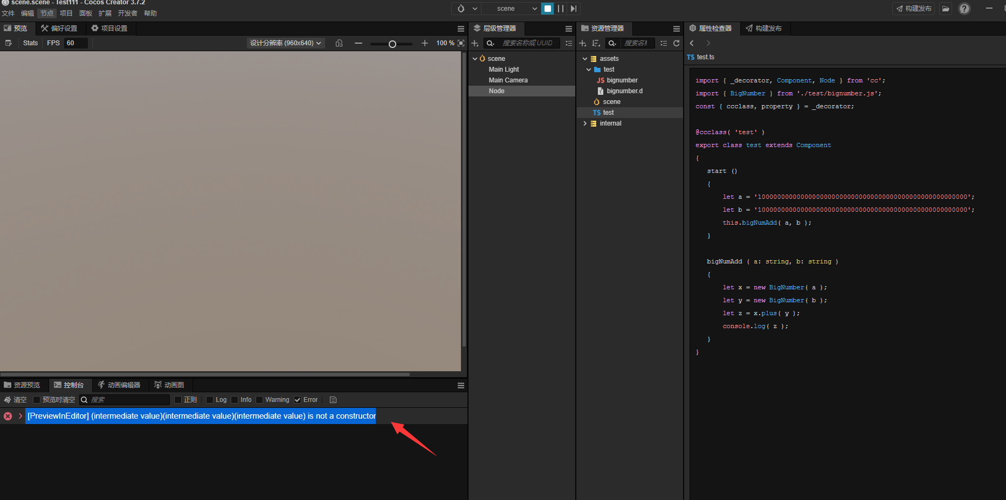The image size is (1006, 500).
Task: Open the 节点 menu
Action: click(x=47, y=13)
